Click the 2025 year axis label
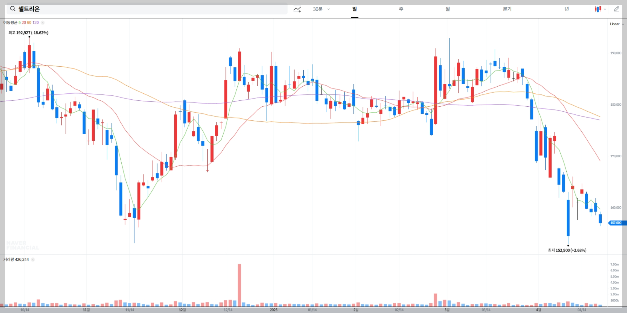The image size is (627, 313). 274,310
